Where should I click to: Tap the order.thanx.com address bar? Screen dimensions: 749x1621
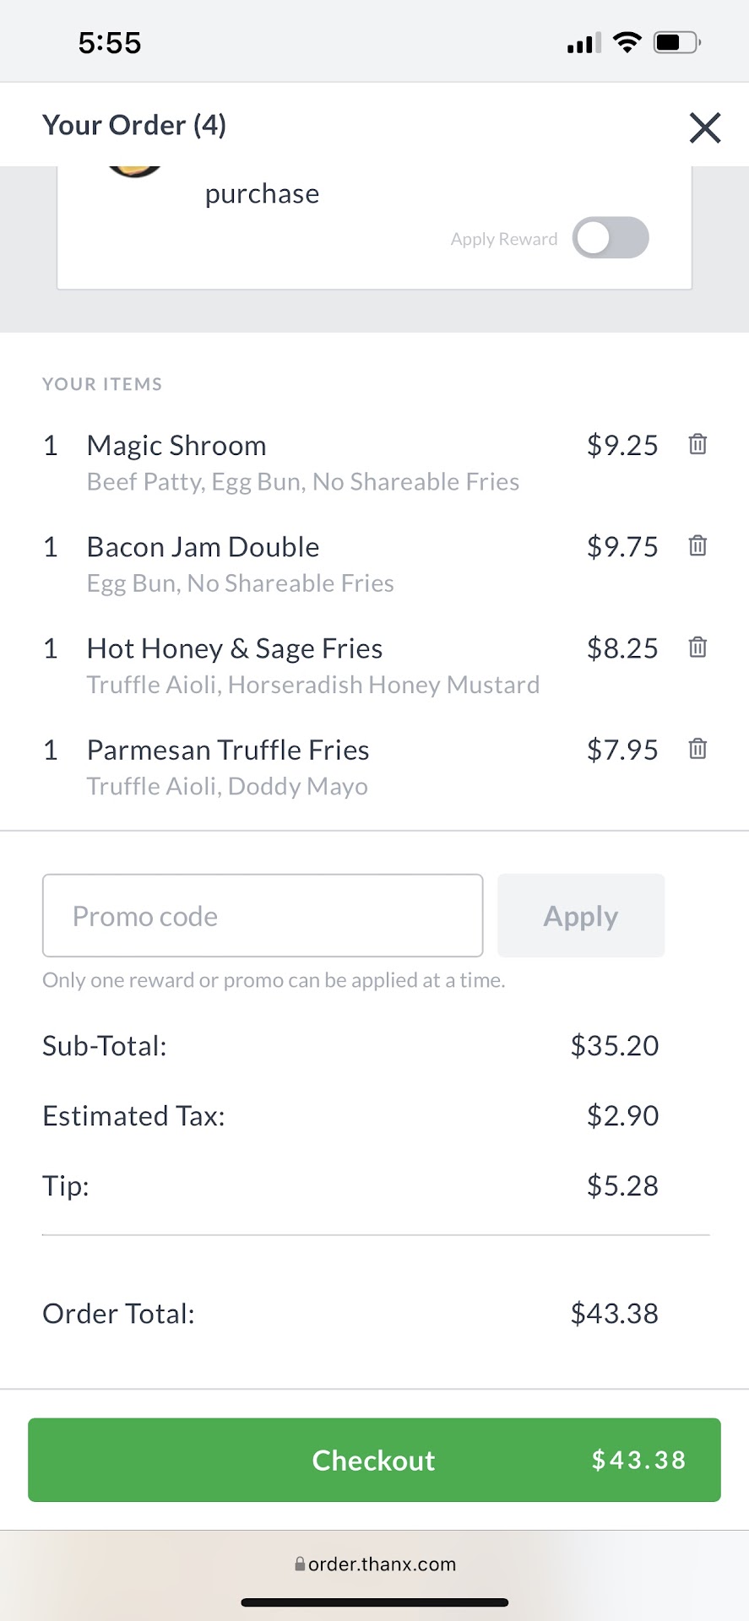382,1564
